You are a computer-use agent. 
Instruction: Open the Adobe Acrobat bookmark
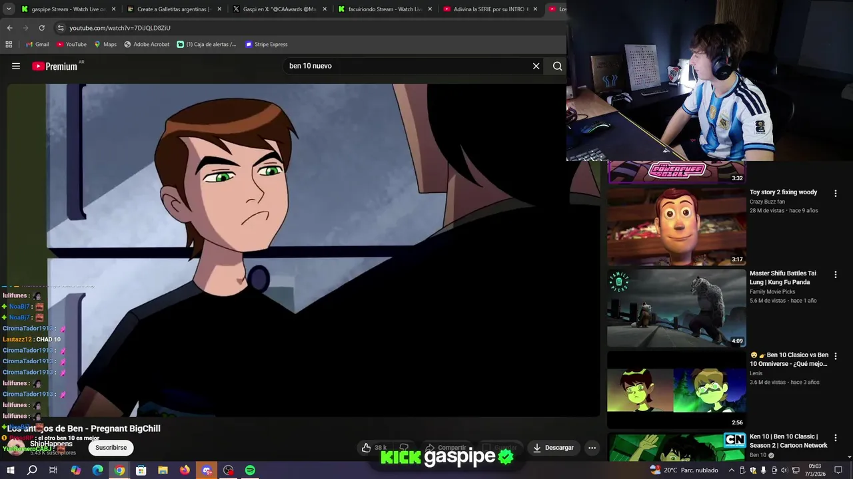pos(147,45)
